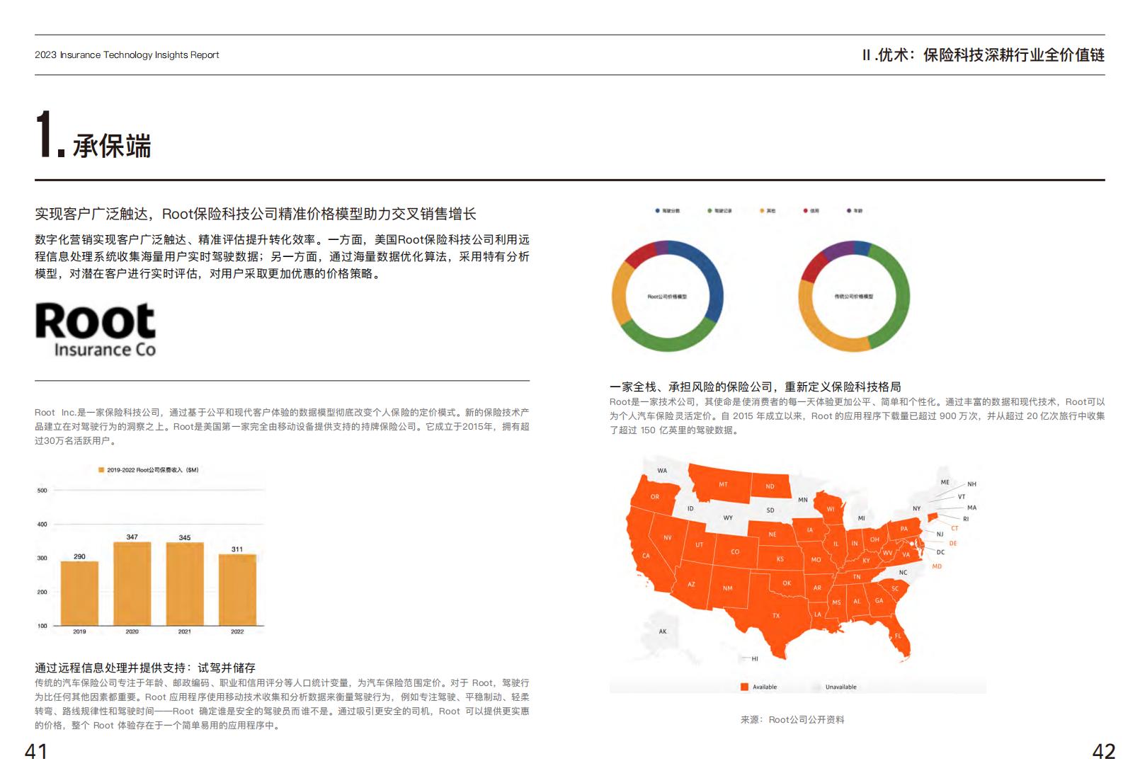The image size is (1140, 778).
Task: Click the CO state on the map
Action: click(735, 551)
